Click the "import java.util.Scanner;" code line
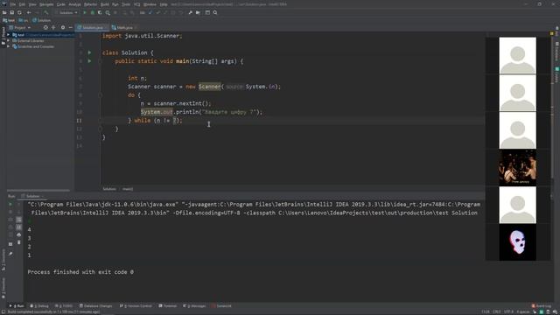The height and width of the screenshot is (315, 560). click(142, 36)
